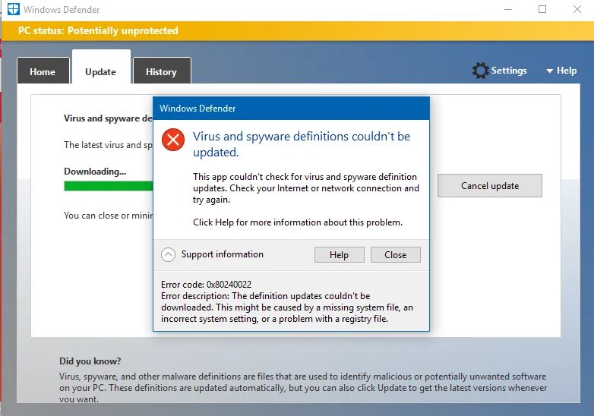Image resolution: width=594 pixels, height=416 pixels.
Task: Click the 'Did you know?' heading
Action: point(90,361)
